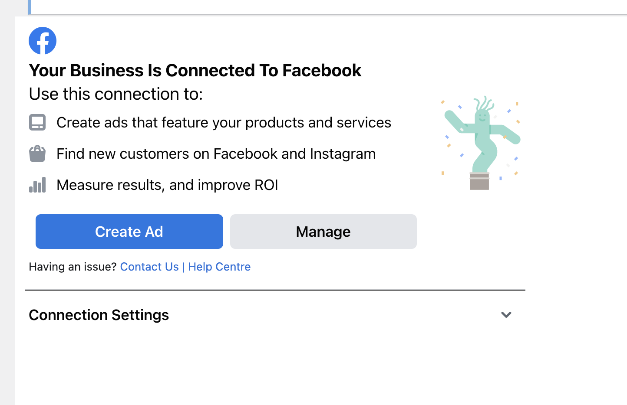Open the Manage button
The width and height of the screenshot is (627, 405).
tap(323, 232)
